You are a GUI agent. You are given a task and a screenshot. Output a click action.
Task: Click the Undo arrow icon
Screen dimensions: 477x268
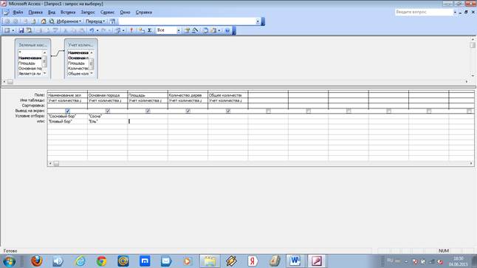click(x=92, y=30)
